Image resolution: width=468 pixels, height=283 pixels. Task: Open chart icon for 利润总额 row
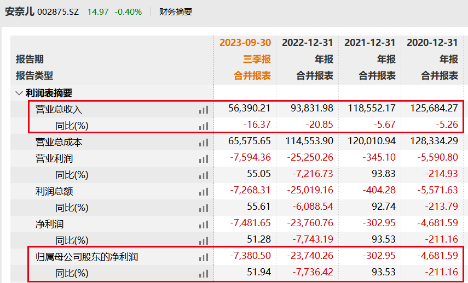(x=204, y=192)
